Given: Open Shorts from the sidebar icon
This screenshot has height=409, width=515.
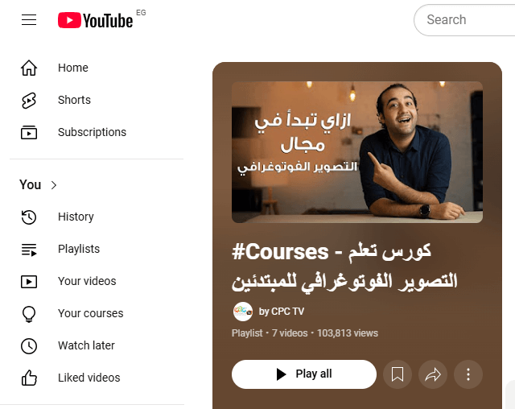Looking at the screenshot, I should click(29, 100).
